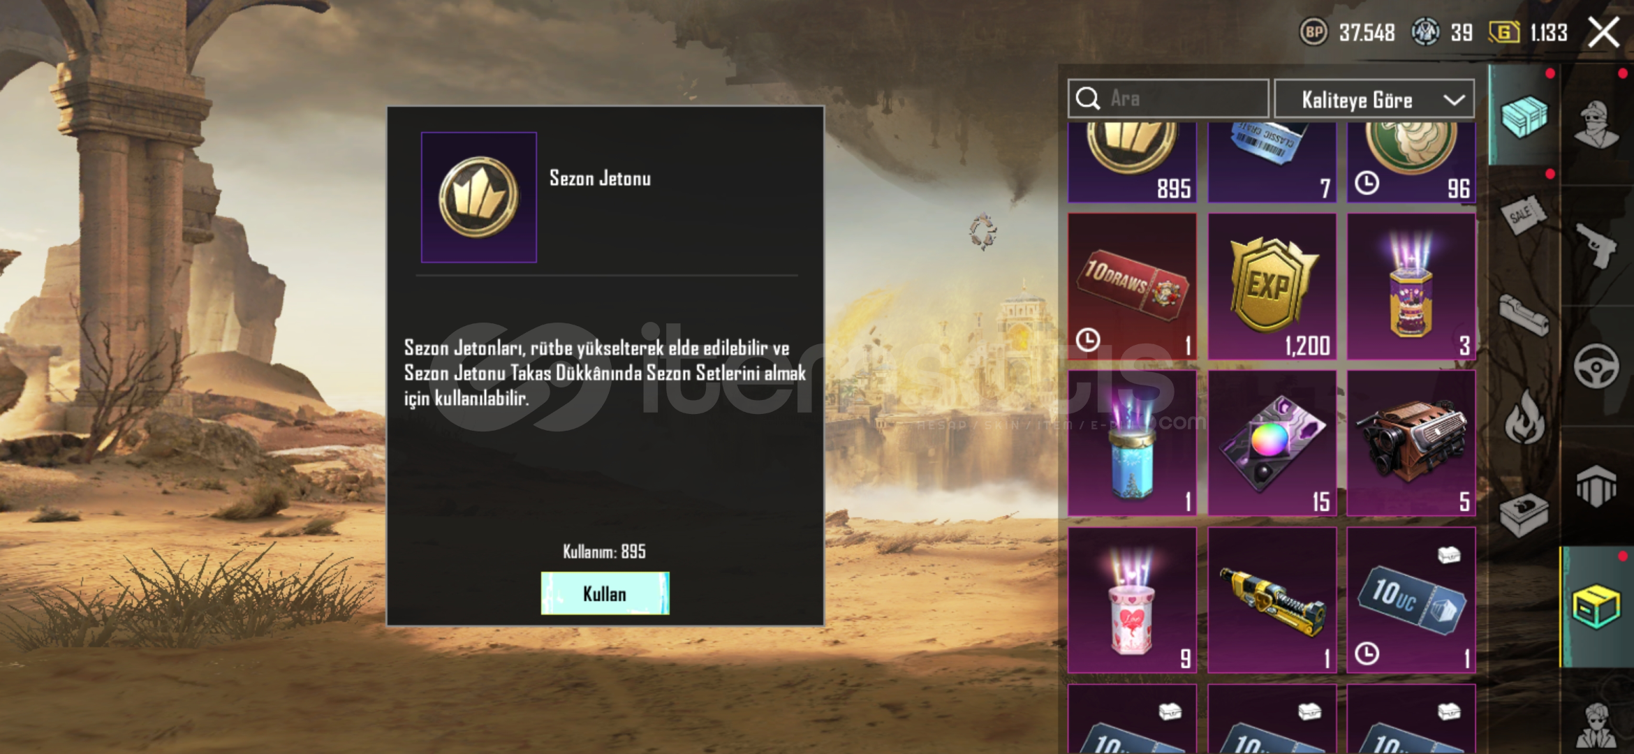The image size is (1634, 754).
Task: Click the Ara search field
Action: point(1168,98)
